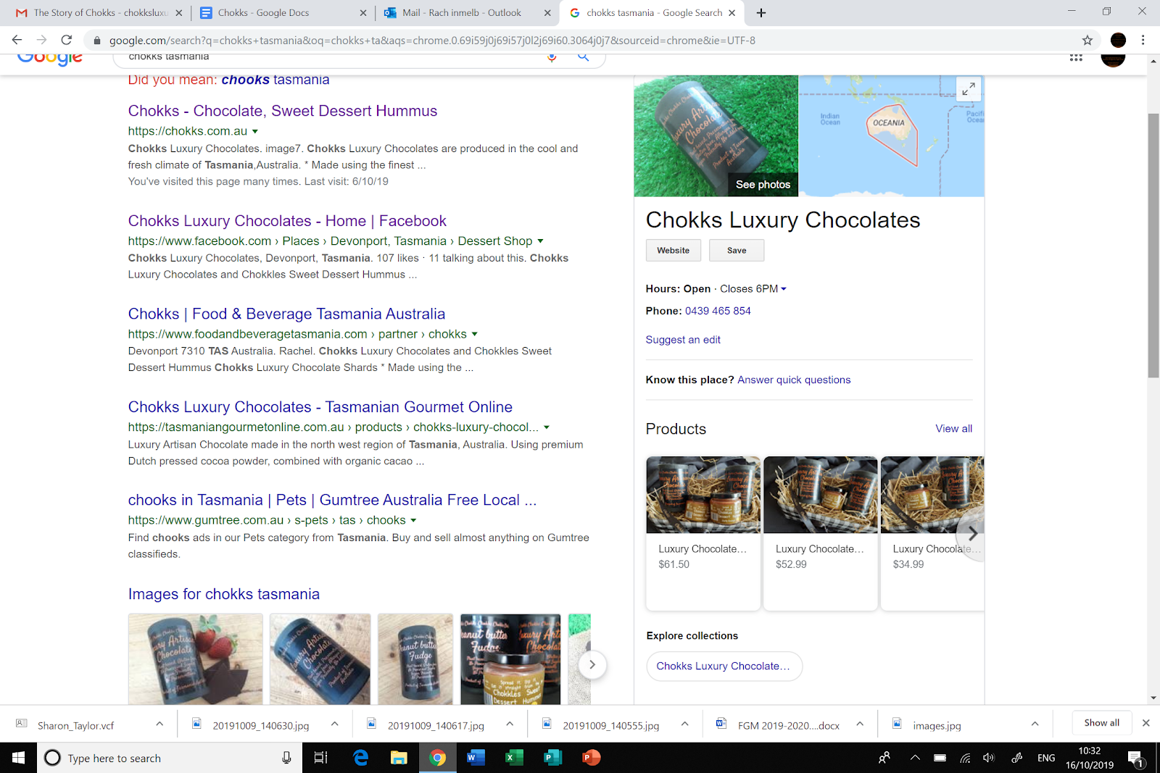
Task: Click the Chrome address bar
Action: pos(580,41)
